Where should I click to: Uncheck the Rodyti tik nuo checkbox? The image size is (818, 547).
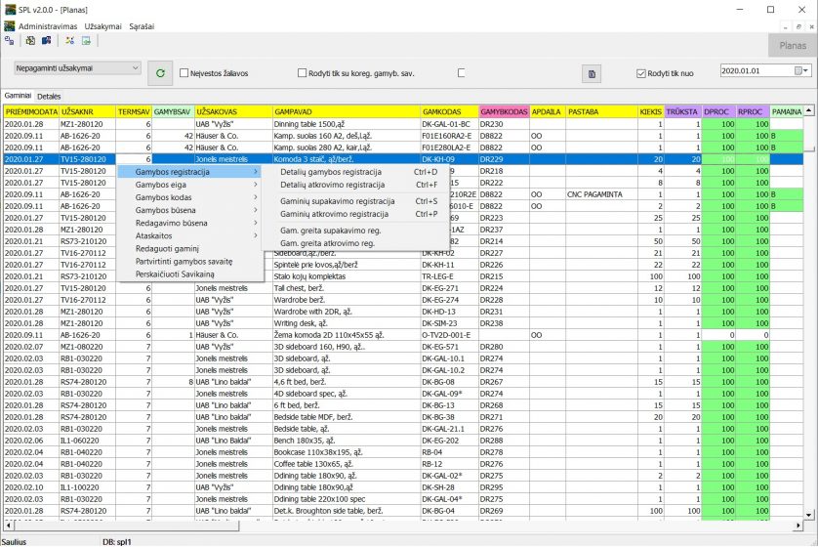(x=641, y=73)
